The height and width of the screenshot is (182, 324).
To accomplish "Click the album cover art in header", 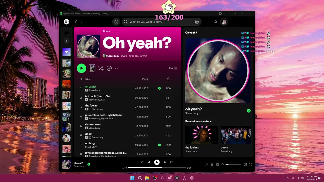I will click(88, 46).
